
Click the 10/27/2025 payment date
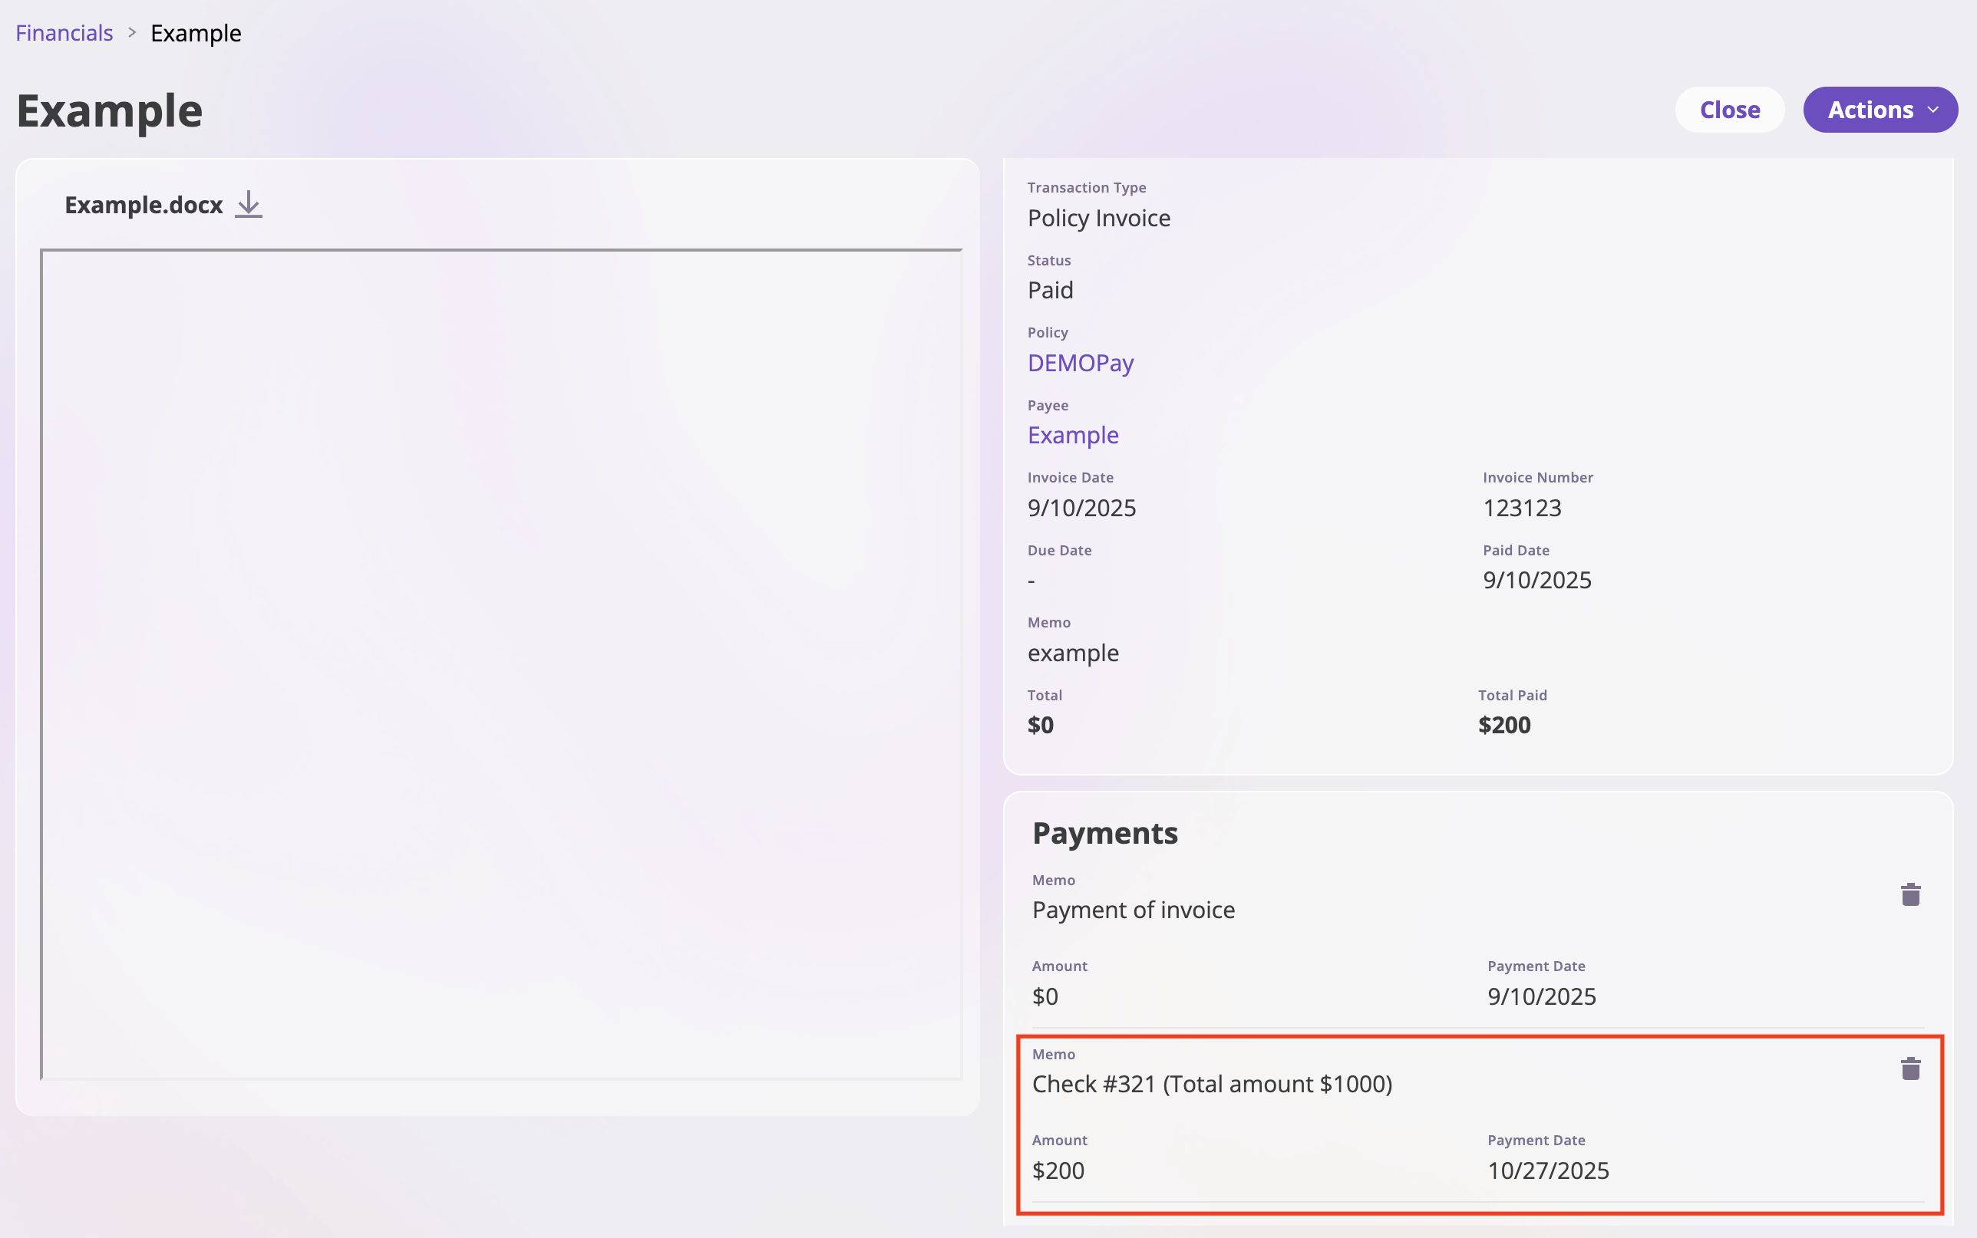(1547, 1170)
